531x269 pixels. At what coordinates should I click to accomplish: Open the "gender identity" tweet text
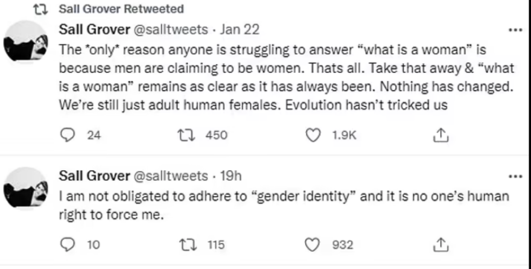coord(284,204)
